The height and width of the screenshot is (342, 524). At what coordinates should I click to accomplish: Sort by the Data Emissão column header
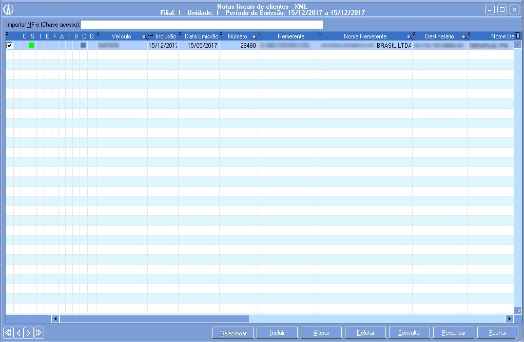click(201, 36)
